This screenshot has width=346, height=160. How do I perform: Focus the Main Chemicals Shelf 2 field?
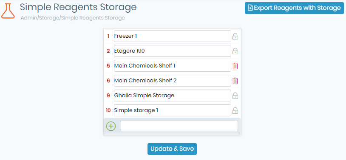pos(172,81)
